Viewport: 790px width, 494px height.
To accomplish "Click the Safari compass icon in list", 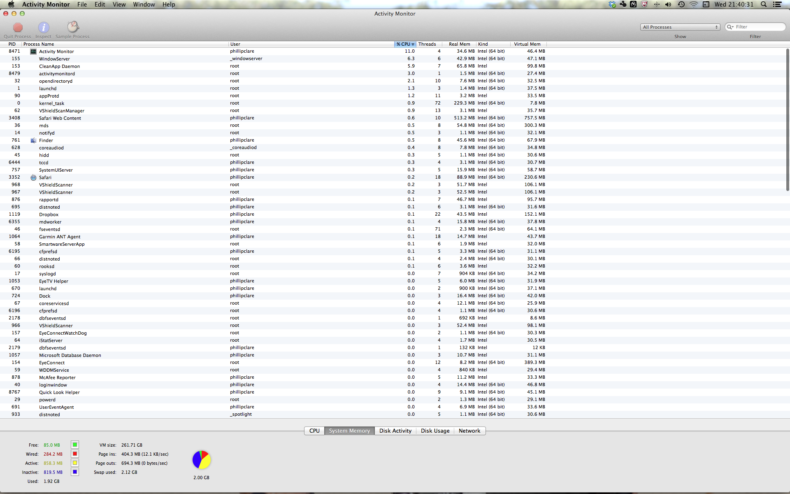I will pos(33,177).
